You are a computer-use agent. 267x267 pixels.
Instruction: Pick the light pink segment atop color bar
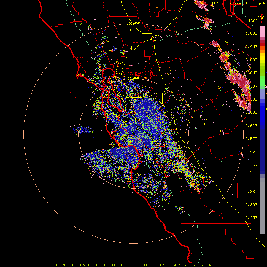point(262,31)
